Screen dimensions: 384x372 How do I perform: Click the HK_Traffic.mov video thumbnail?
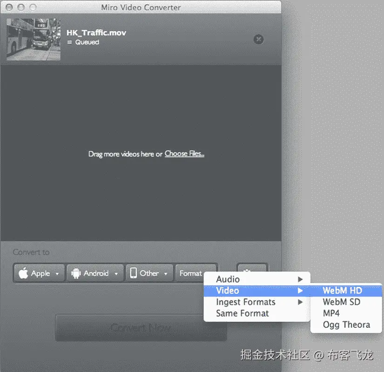[34, 39]
